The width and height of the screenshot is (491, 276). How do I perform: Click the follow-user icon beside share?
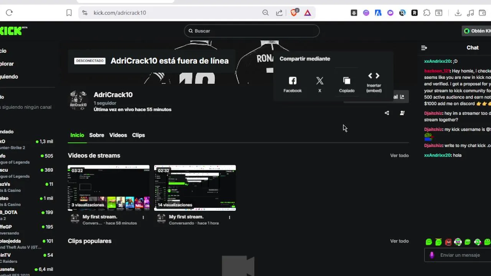(x=402, y=113)
